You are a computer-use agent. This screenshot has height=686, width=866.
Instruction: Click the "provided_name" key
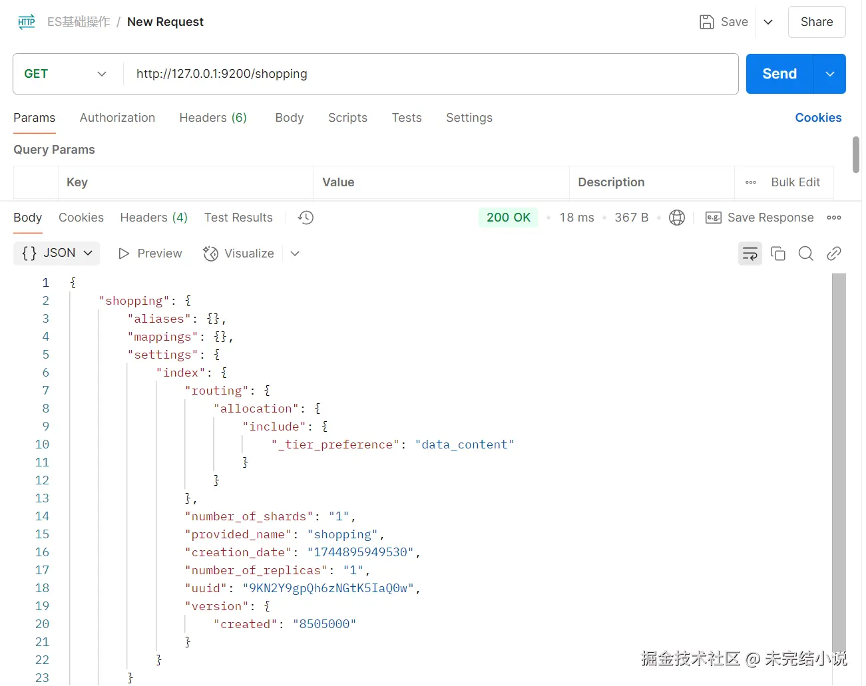pos(238,534)
